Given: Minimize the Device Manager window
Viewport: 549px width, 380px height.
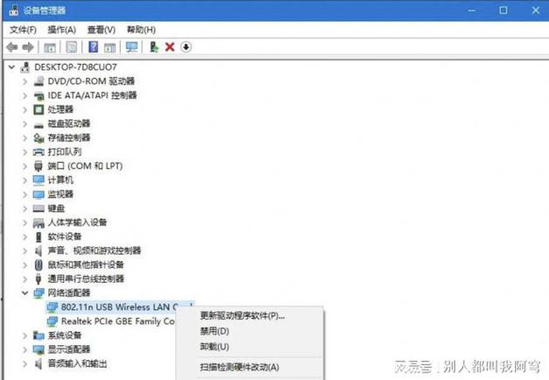Looking at the screenshot, I should [472, 11].
